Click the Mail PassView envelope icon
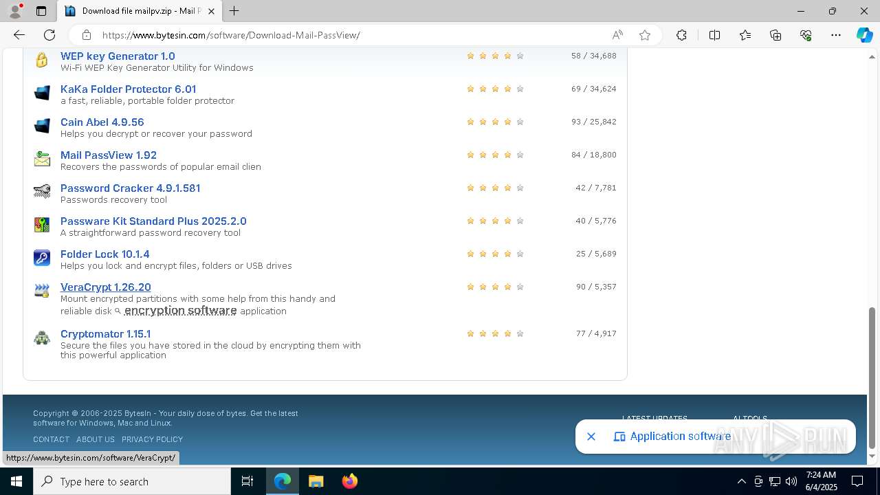 pos(42,159)
